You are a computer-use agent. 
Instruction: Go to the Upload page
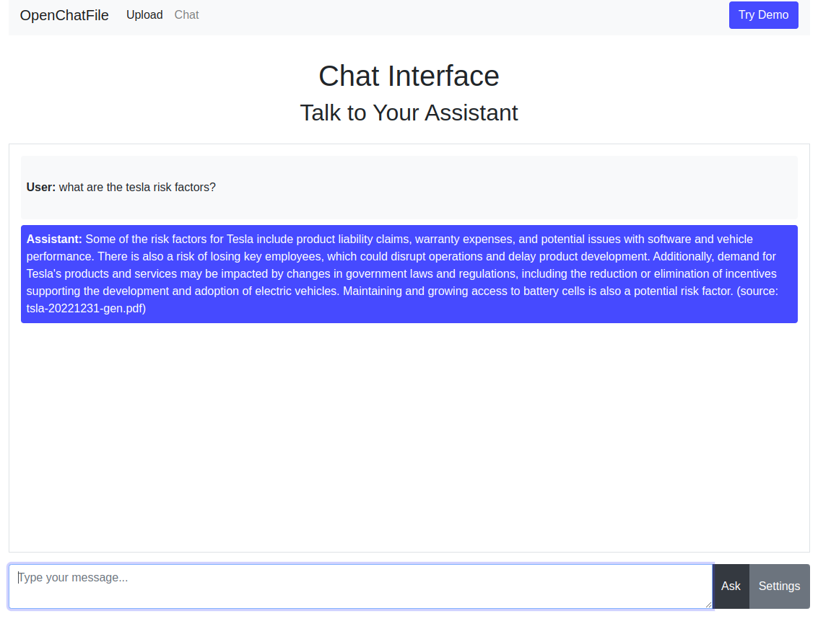pos(144,15)
